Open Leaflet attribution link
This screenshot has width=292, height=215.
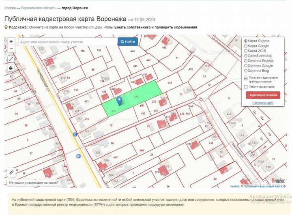click(x=234, y=186)
